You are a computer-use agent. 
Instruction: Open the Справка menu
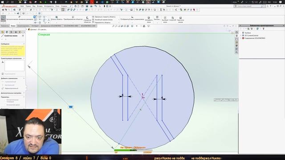tap(64, 6)
